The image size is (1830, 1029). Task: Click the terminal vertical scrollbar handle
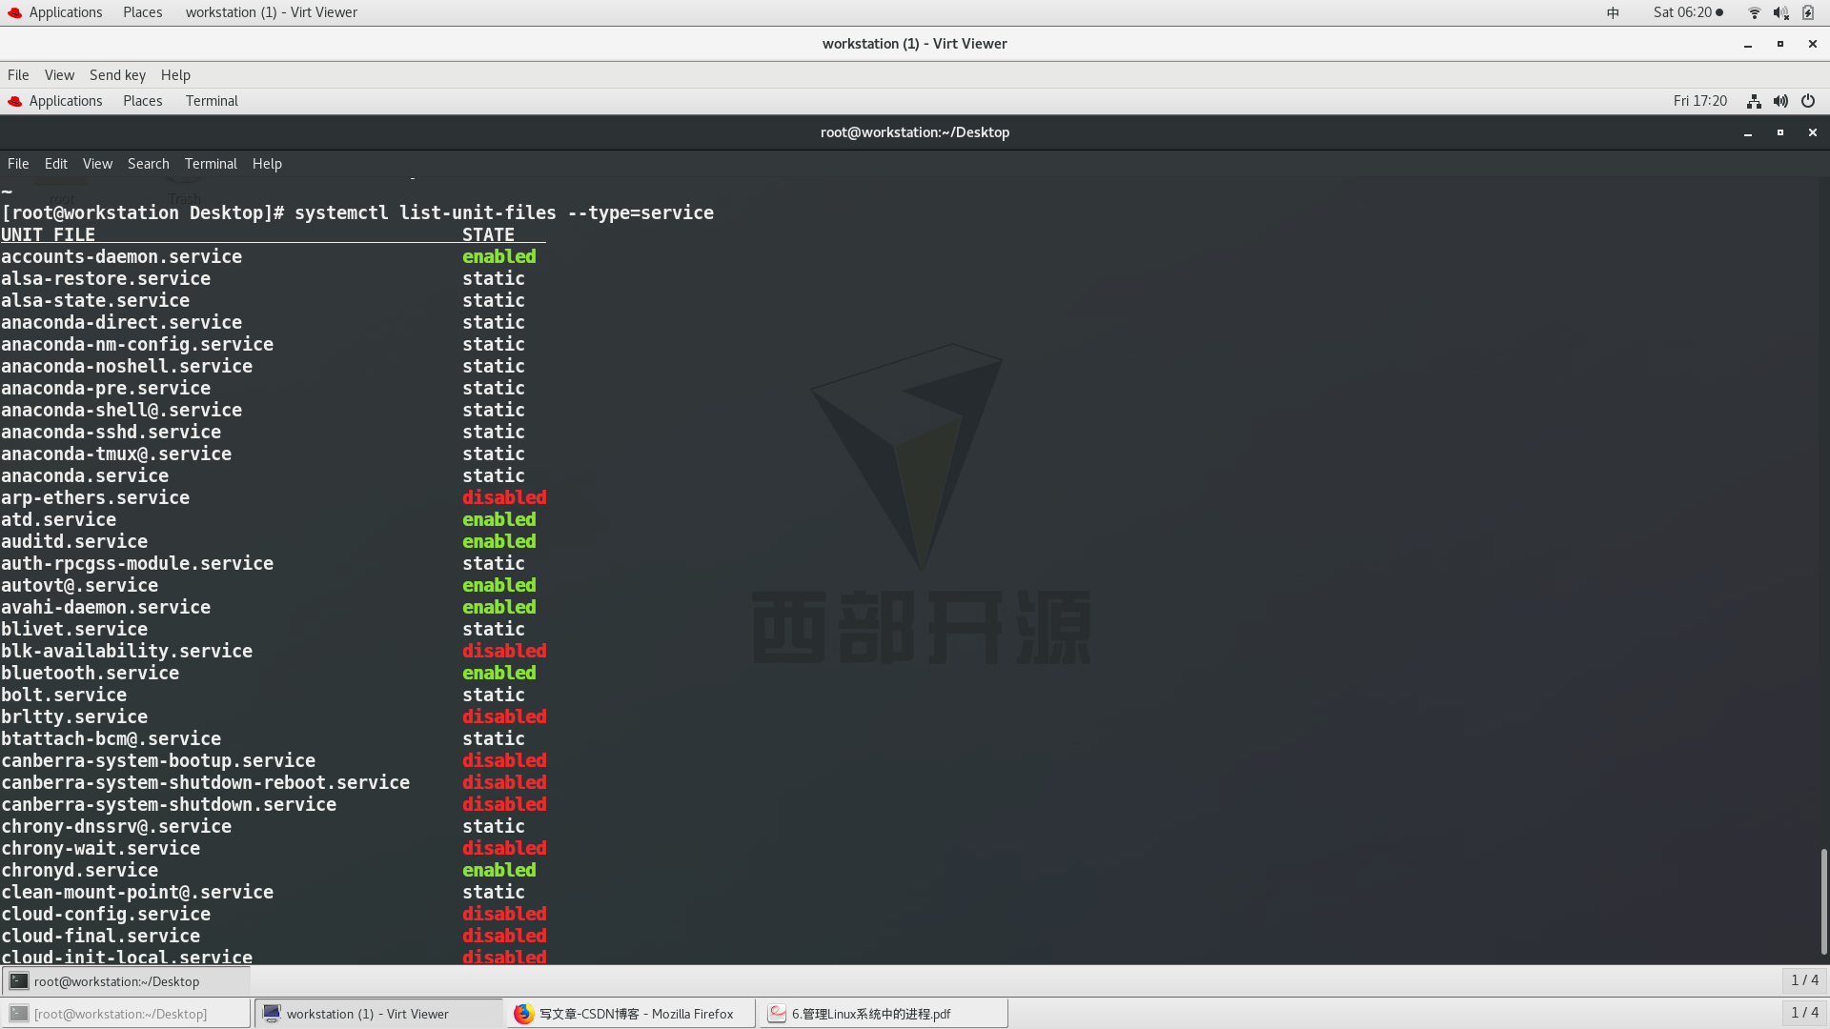[x=1822, y=900]
